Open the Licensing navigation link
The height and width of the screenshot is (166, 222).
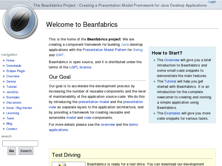point(13,113)
